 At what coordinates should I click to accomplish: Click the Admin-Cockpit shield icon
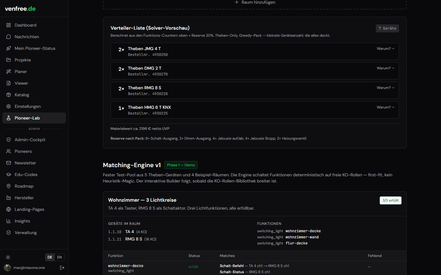coord(9,140)
